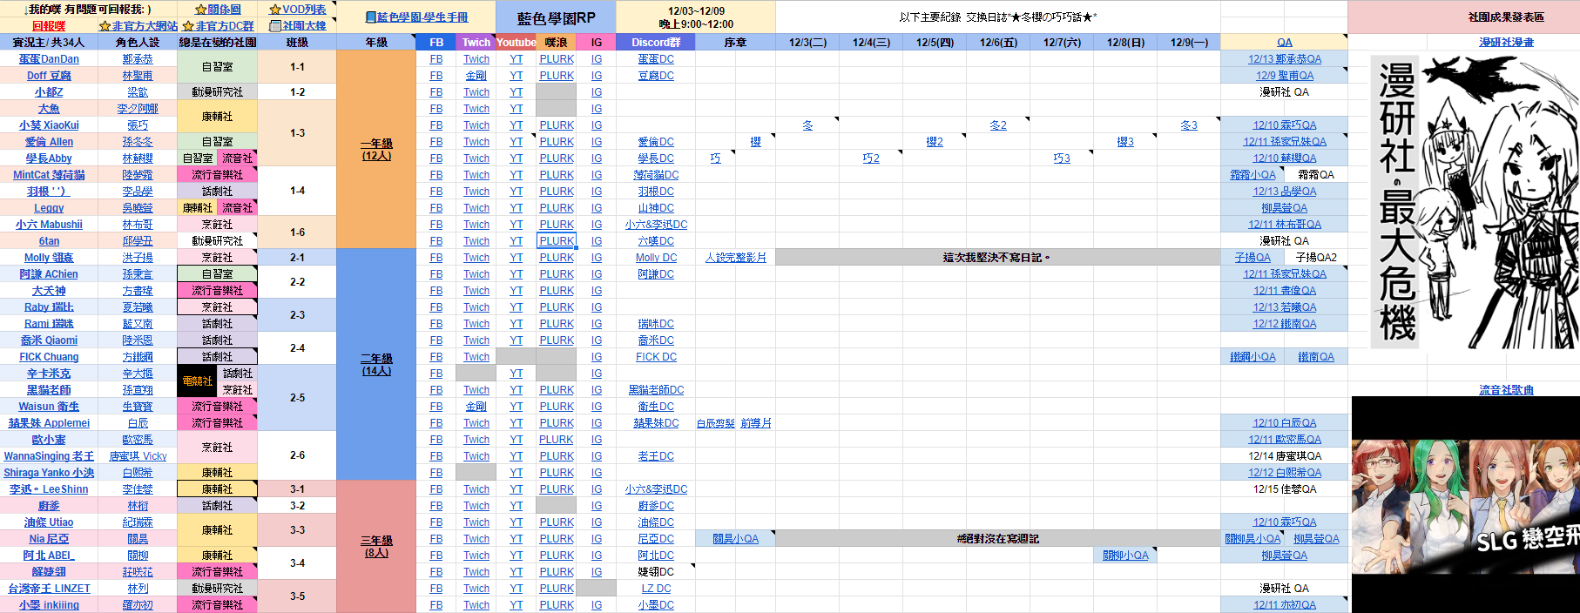This screenshot has height=613, width=1580.
Task: Open the Shiraga Yanko streamer link
Action: tap(49, 473)
